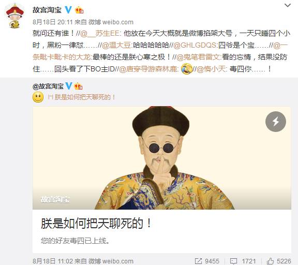Click the blue verified V badge beside top username
This screenshot has width=298, height=265.
click(x=68, y=10)
